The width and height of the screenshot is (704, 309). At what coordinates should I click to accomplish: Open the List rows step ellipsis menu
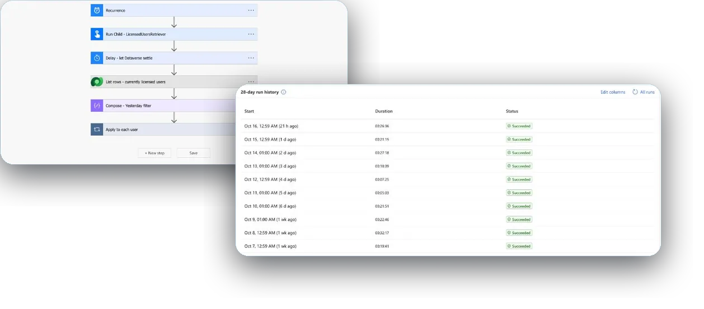pyautogui.click(x=251, y=82)
